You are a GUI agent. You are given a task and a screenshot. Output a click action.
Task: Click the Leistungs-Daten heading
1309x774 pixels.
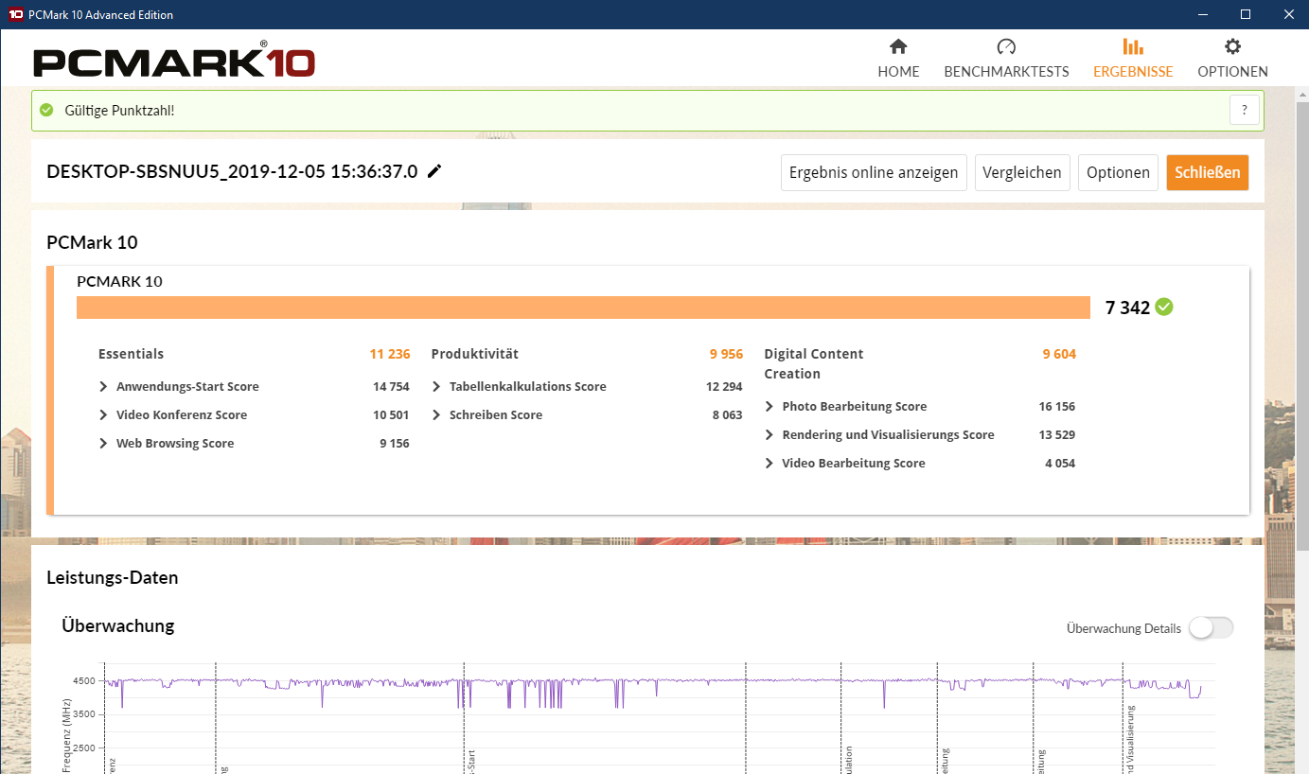[x=113, y=577]
